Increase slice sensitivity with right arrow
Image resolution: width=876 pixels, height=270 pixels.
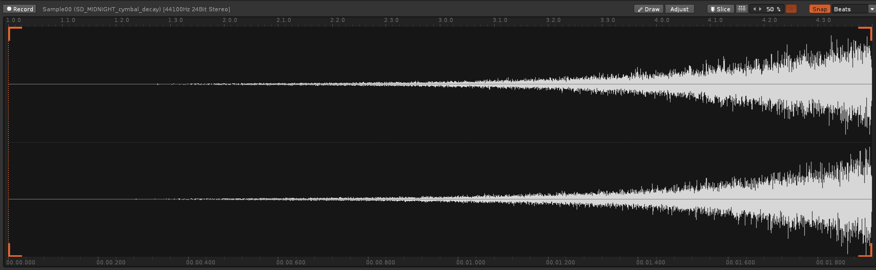click(760, 9)
